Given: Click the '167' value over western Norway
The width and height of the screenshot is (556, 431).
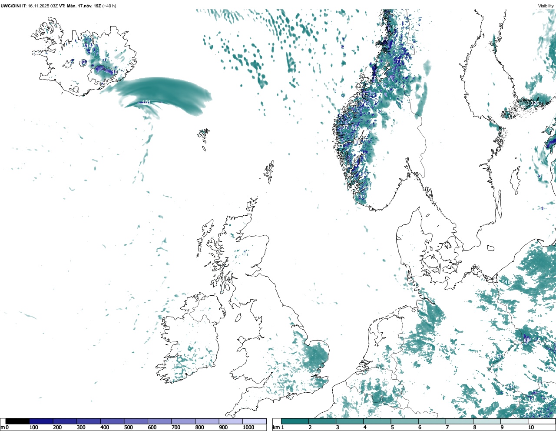Looking at the screenshot, I should tap(356, 128).
